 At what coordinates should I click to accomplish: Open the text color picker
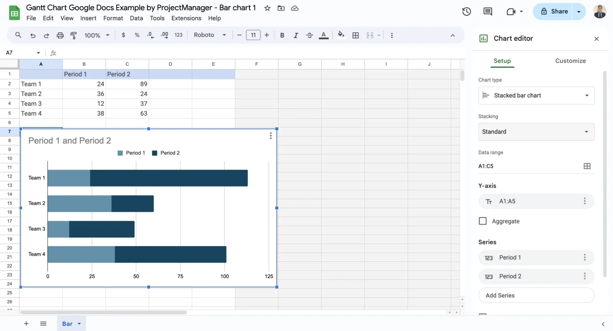324,35
